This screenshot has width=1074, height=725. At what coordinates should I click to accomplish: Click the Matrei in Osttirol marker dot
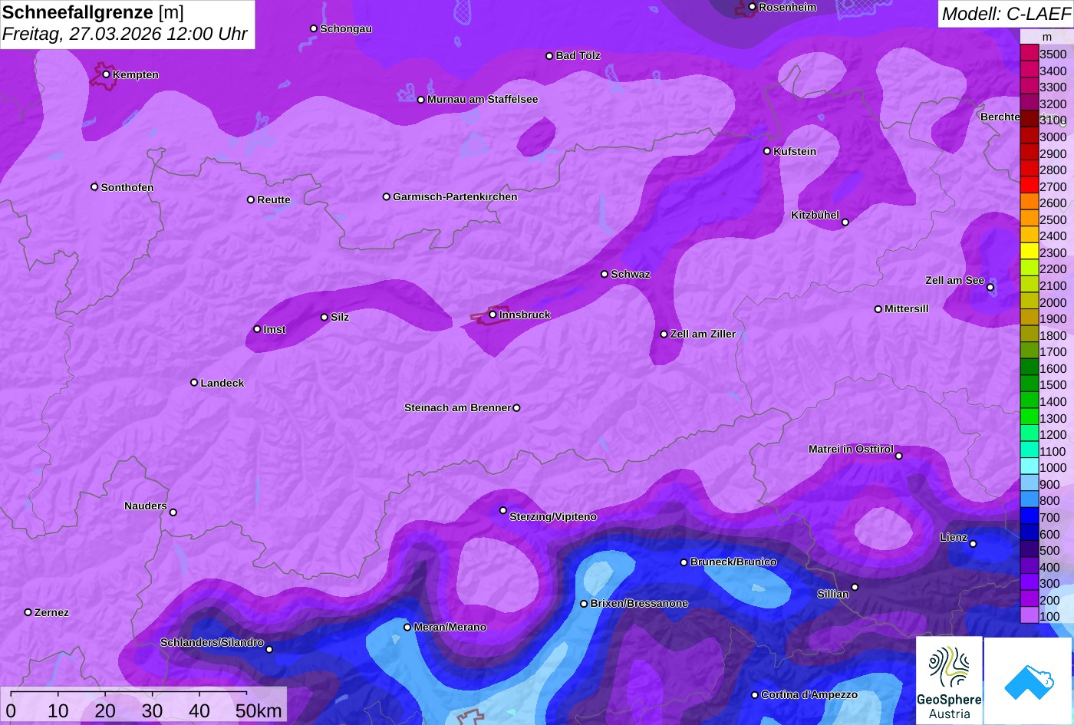(898, 456)
